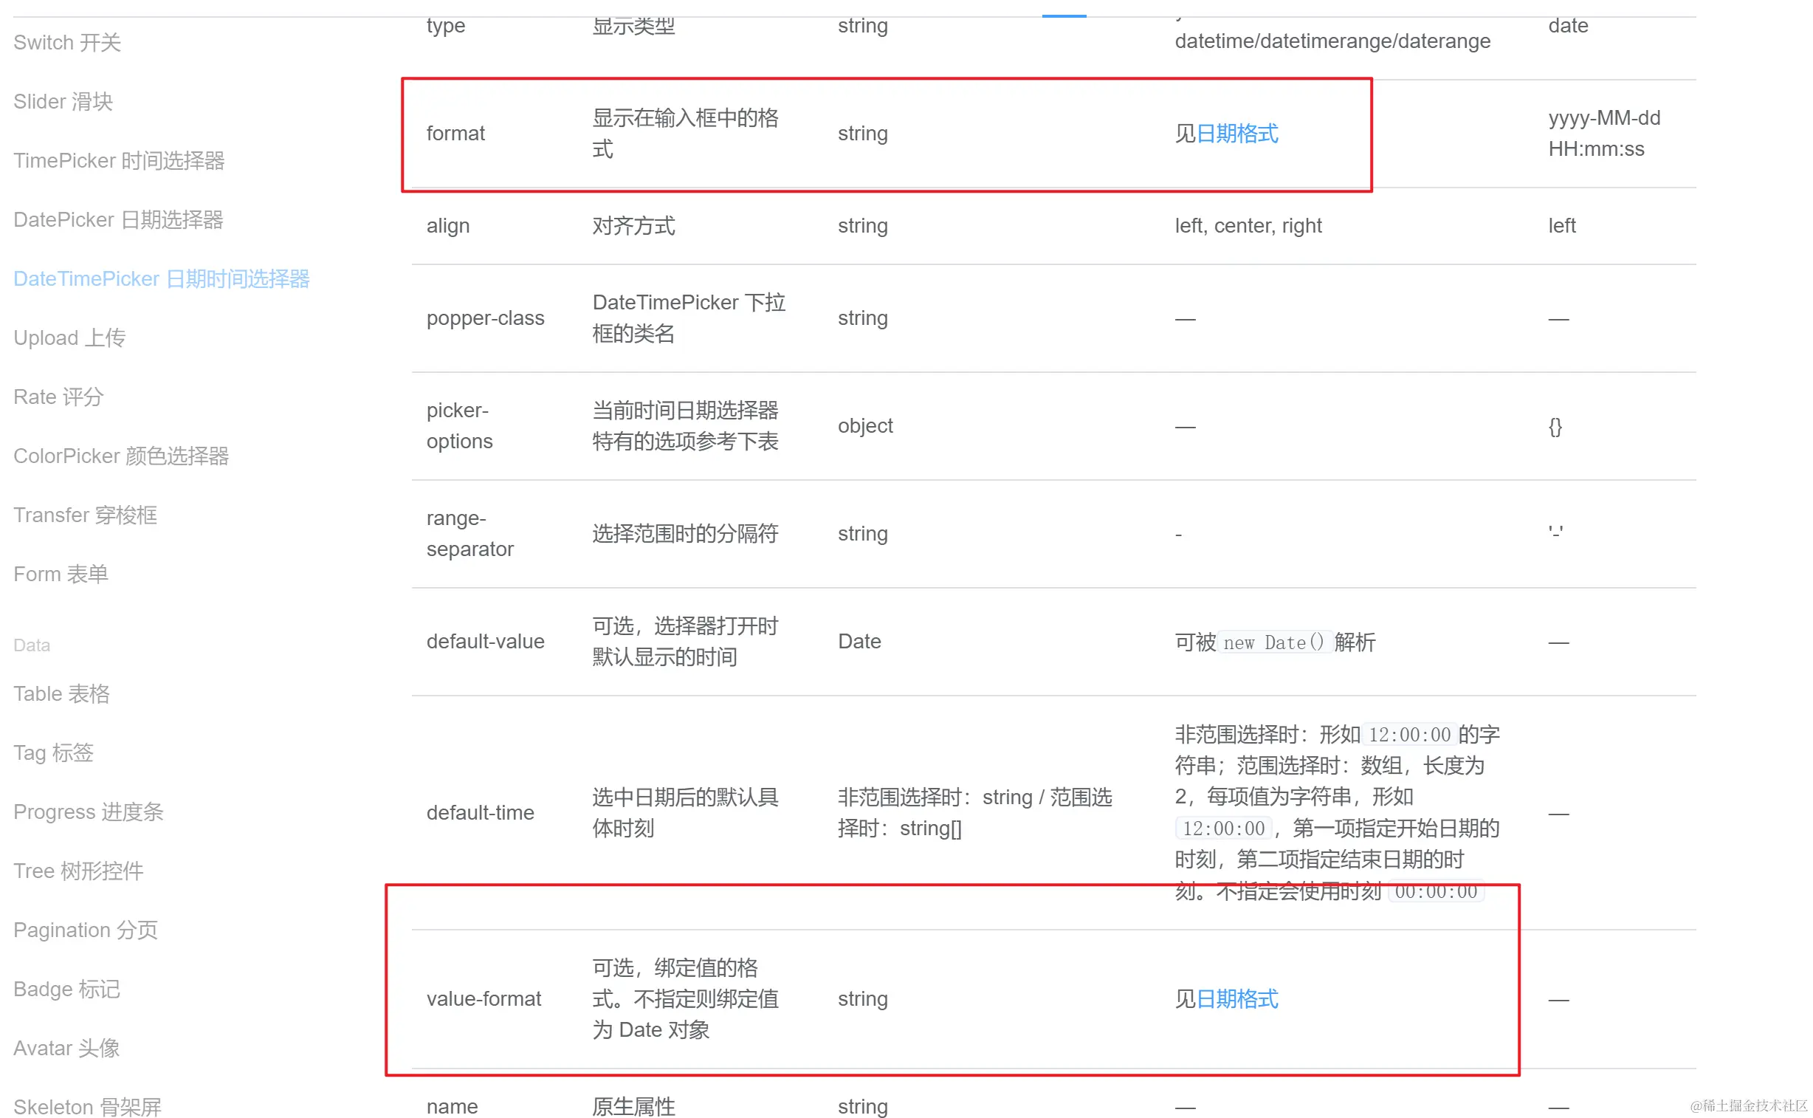Open Upload 上传 sidebar entry

point(69,338)
